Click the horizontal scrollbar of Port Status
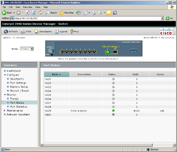This screenshot has width=177, height=152. (98, 145)
